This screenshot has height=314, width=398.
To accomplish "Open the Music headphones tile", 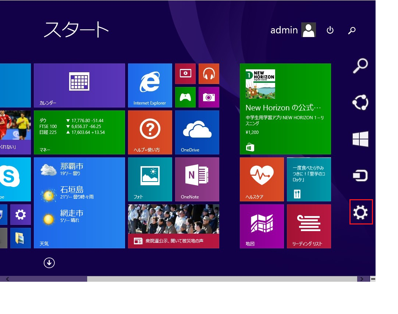I will [209, 74].
